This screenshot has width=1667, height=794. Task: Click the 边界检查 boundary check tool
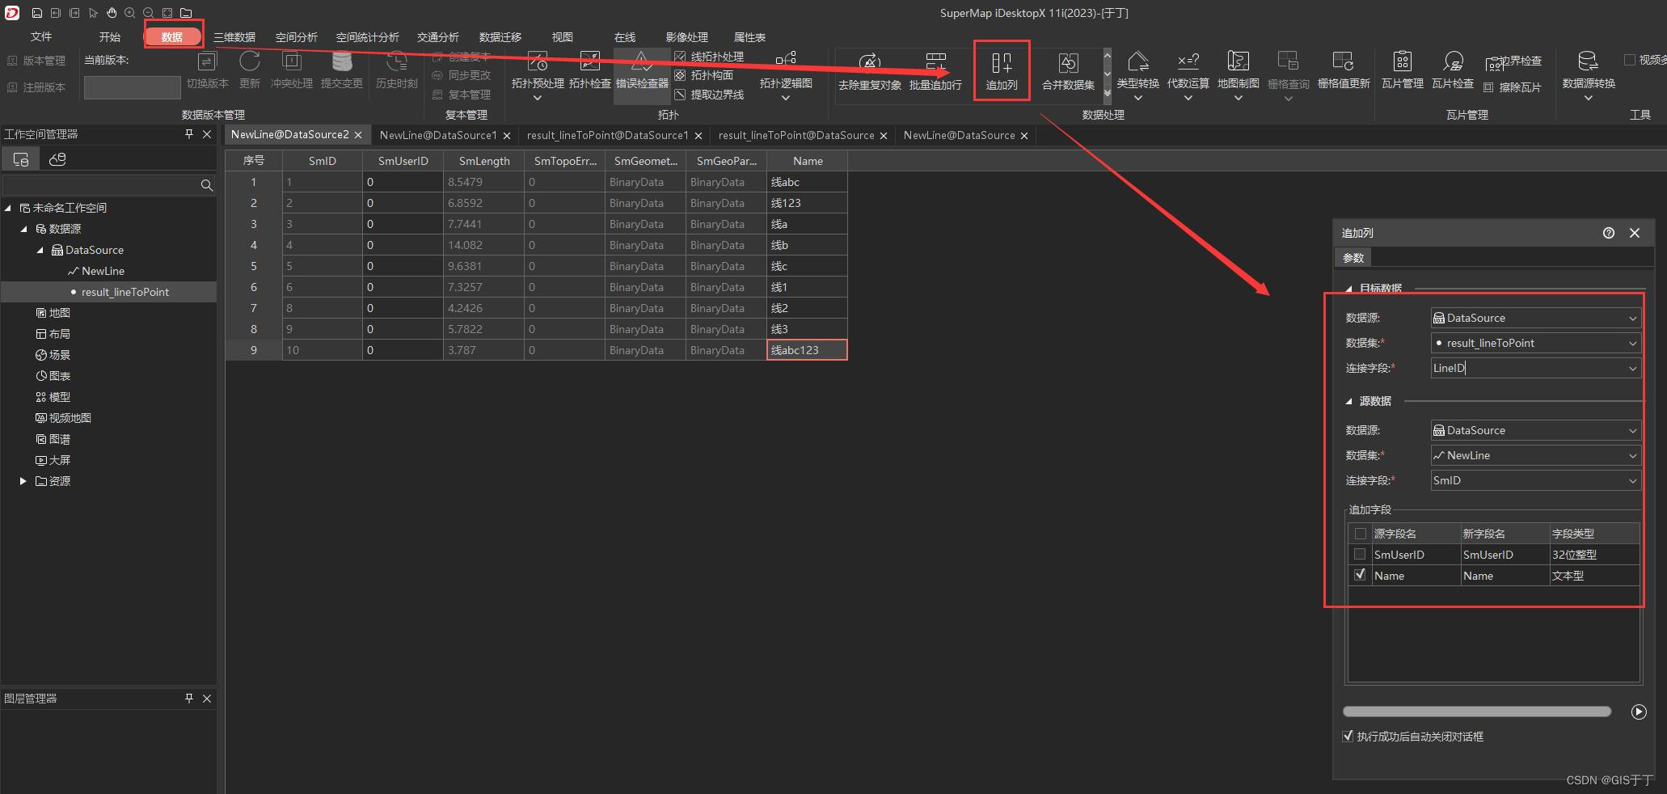click(1513, 61)
